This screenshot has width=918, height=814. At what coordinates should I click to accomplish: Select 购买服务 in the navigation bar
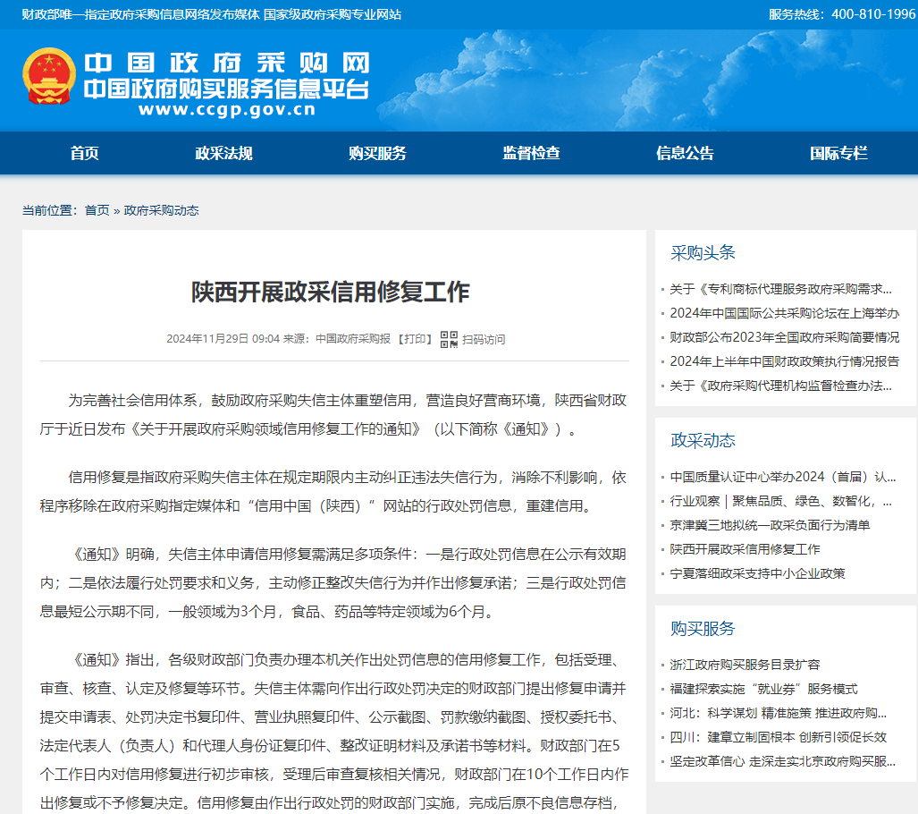[377, 154]
